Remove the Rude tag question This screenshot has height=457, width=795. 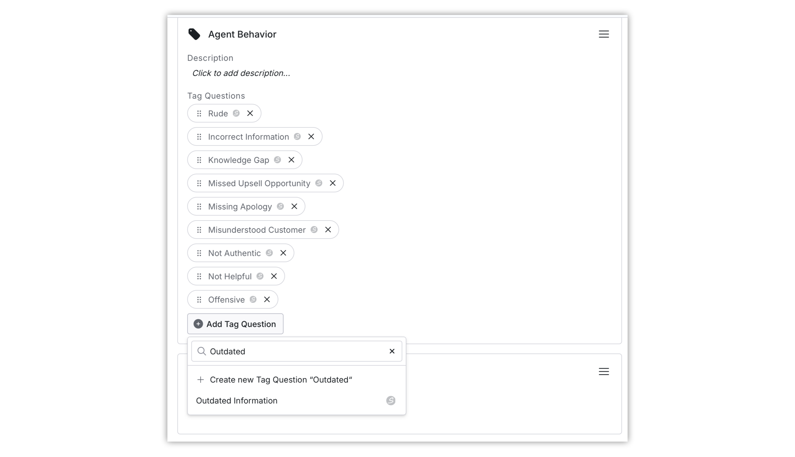[x=250, y=113]
